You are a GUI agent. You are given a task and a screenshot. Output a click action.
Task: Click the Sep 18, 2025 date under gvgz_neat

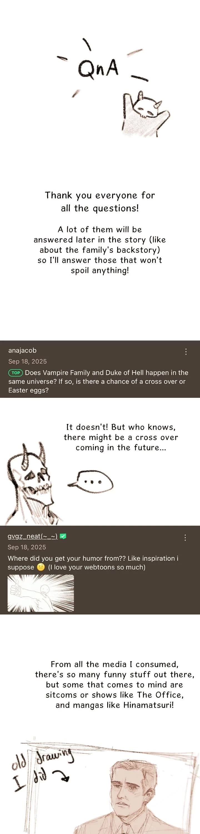[x=27, y=547]
